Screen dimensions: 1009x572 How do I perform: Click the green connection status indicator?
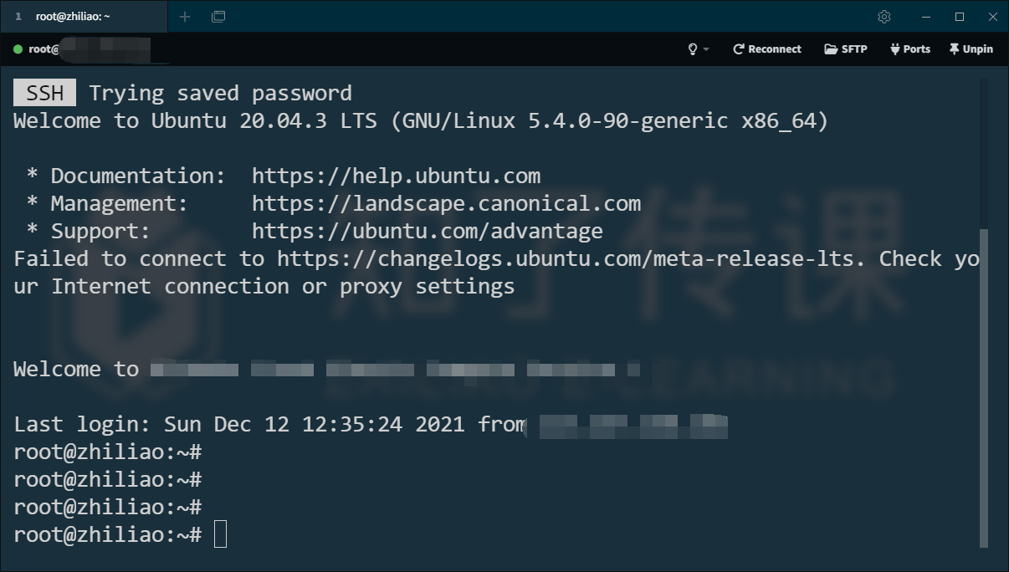(x=18, y=49)
